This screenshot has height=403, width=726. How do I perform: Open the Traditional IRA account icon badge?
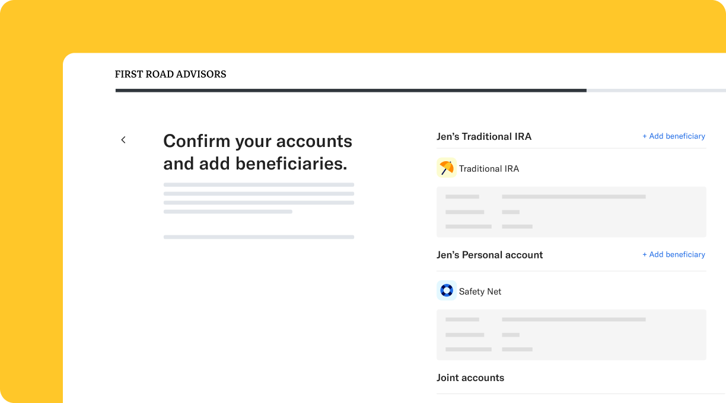(x=446, y=168)
